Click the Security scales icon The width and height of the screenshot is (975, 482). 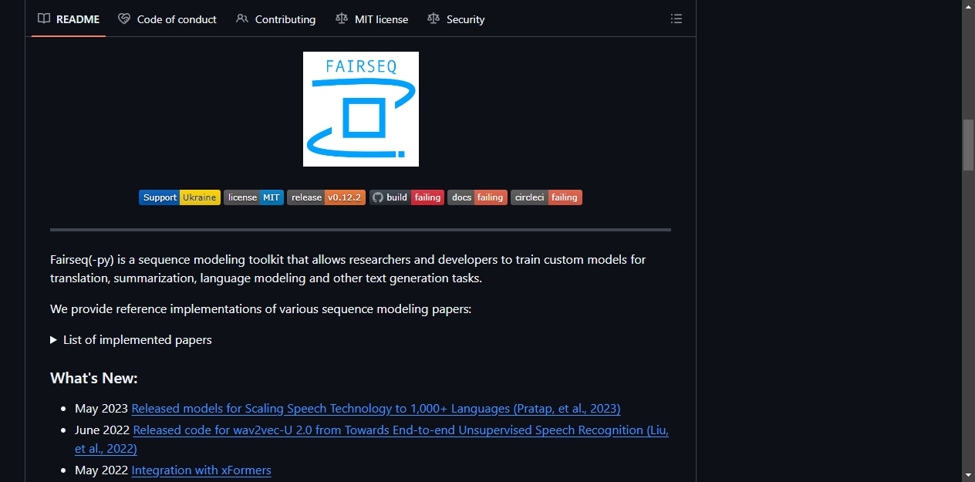point(434,19)
